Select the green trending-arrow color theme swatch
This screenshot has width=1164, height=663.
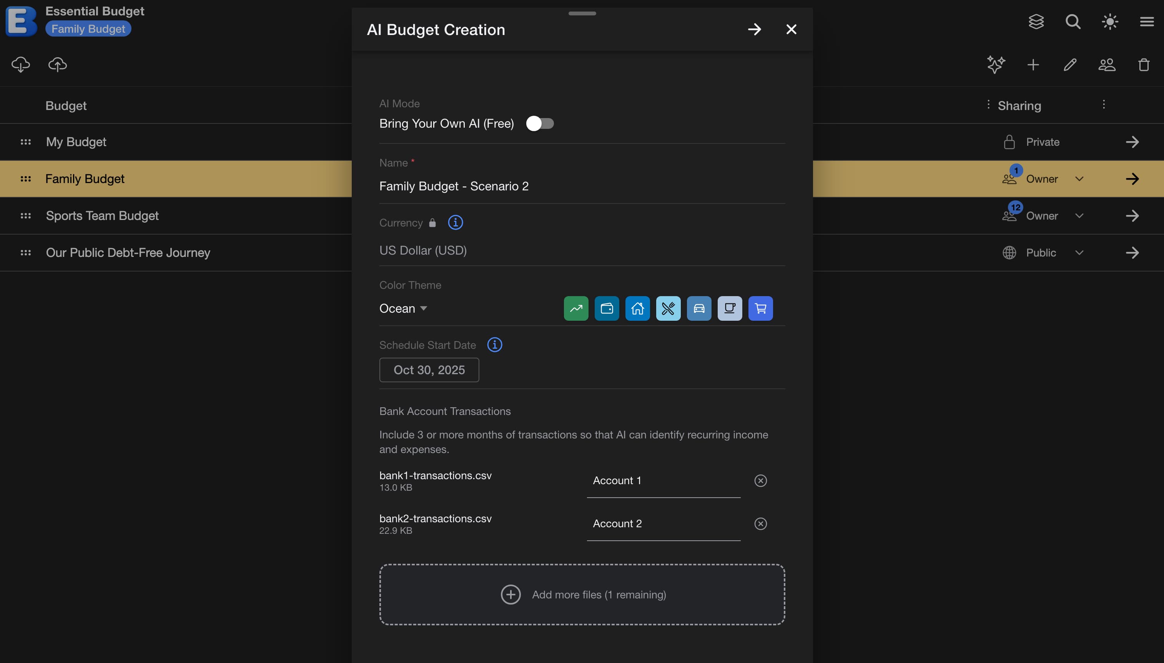coord(575,308)
